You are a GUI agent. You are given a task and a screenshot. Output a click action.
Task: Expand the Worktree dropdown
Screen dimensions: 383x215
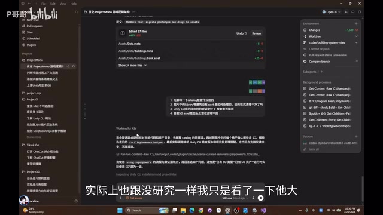[357, 36]
